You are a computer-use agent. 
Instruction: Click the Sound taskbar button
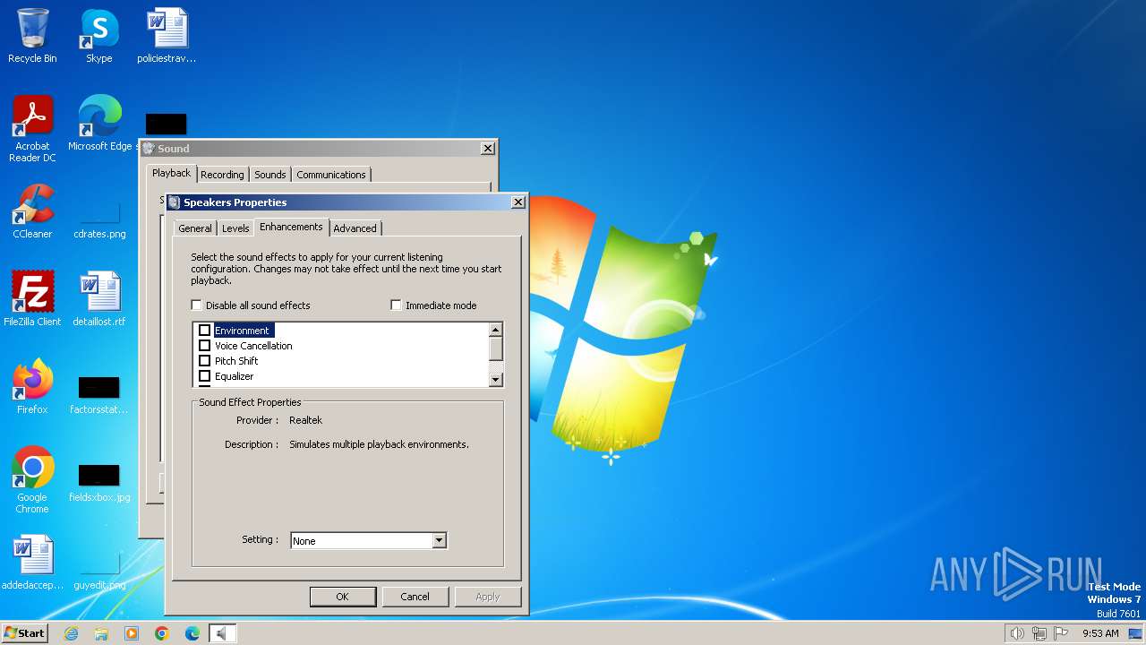point(222,633)
